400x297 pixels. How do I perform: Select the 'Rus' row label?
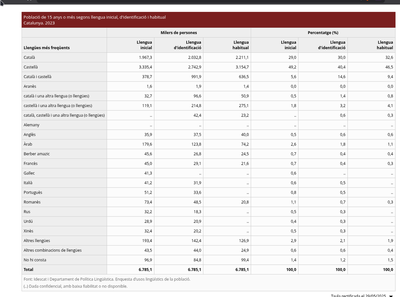tap(27, 212)
